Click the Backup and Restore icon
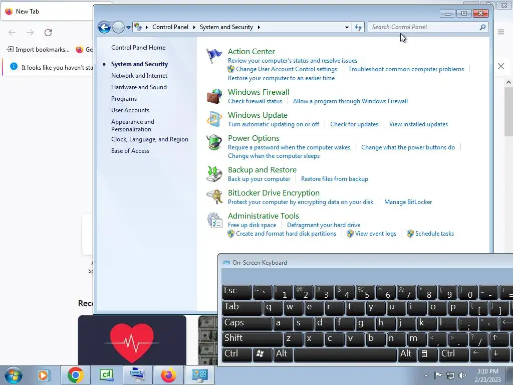The width and height of the screenshot is (513, 385). [x=214, y=174]
